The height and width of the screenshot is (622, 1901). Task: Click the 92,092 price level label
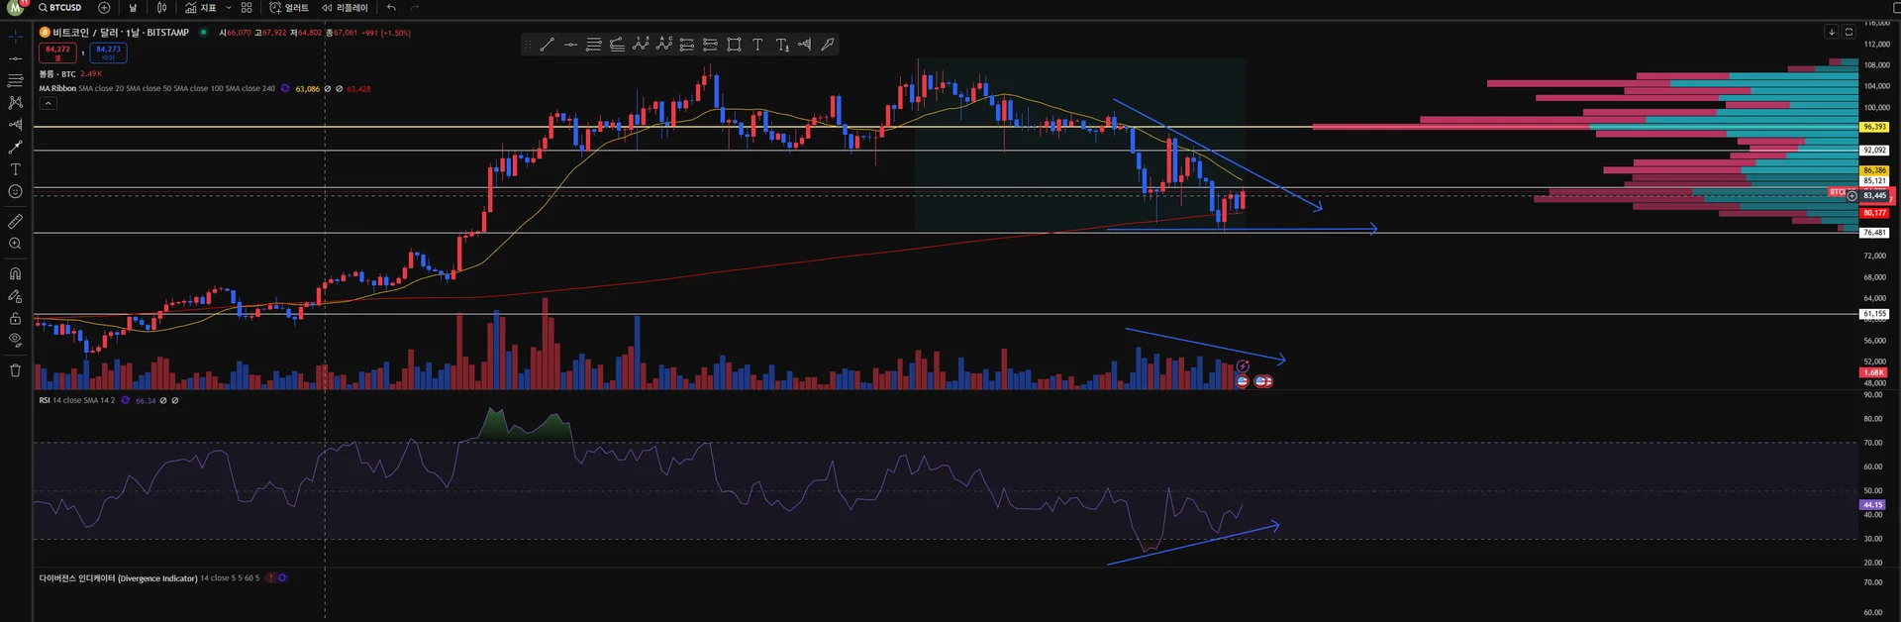tap(1874, 151)
